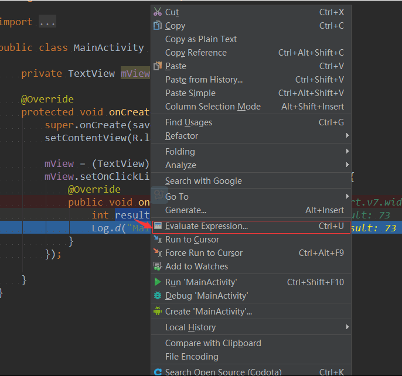Click the Run to Cursor icon
Image resolution: width=402 pixels, height=376 pixels.
158,240
